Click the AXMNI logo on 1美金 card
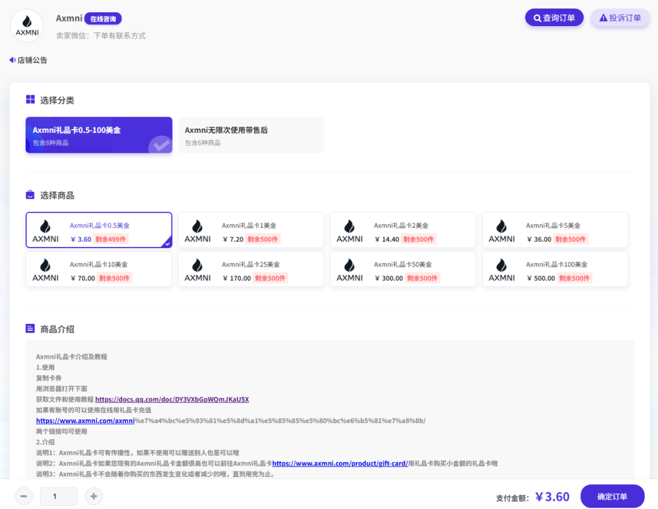This screenshot has width=658, height=509. [198, 231]
